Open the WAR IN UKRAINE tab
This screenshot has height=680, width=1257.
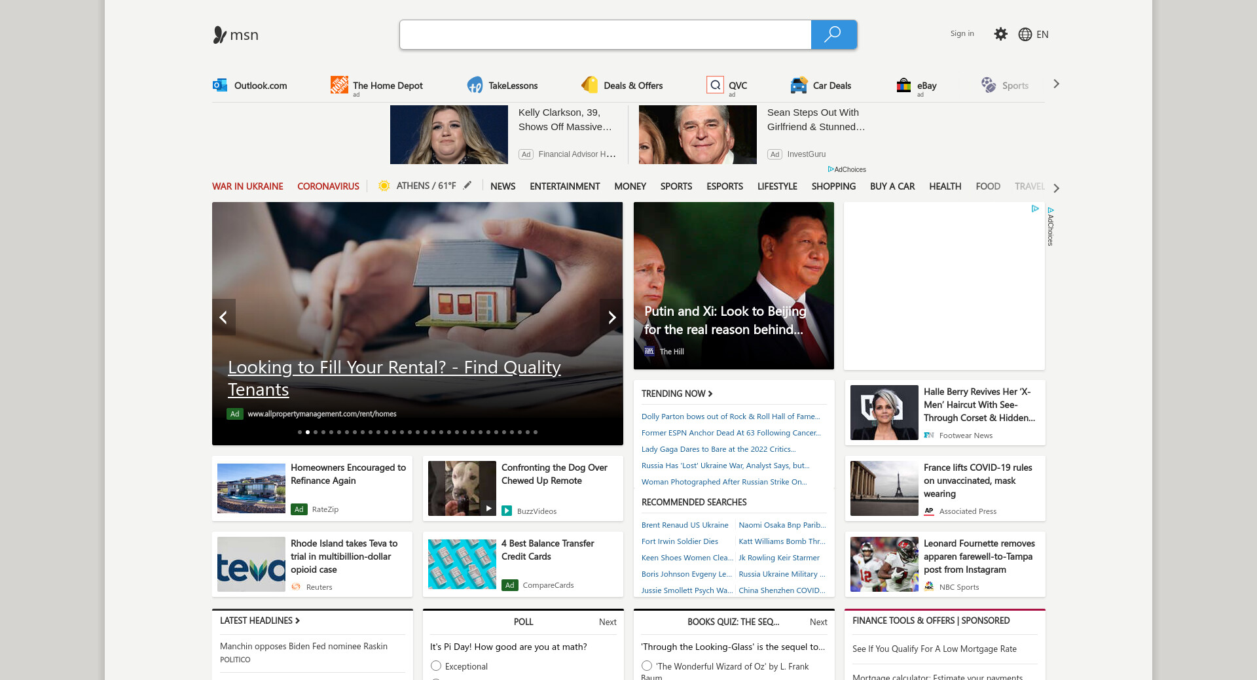(x=247, y=186)
